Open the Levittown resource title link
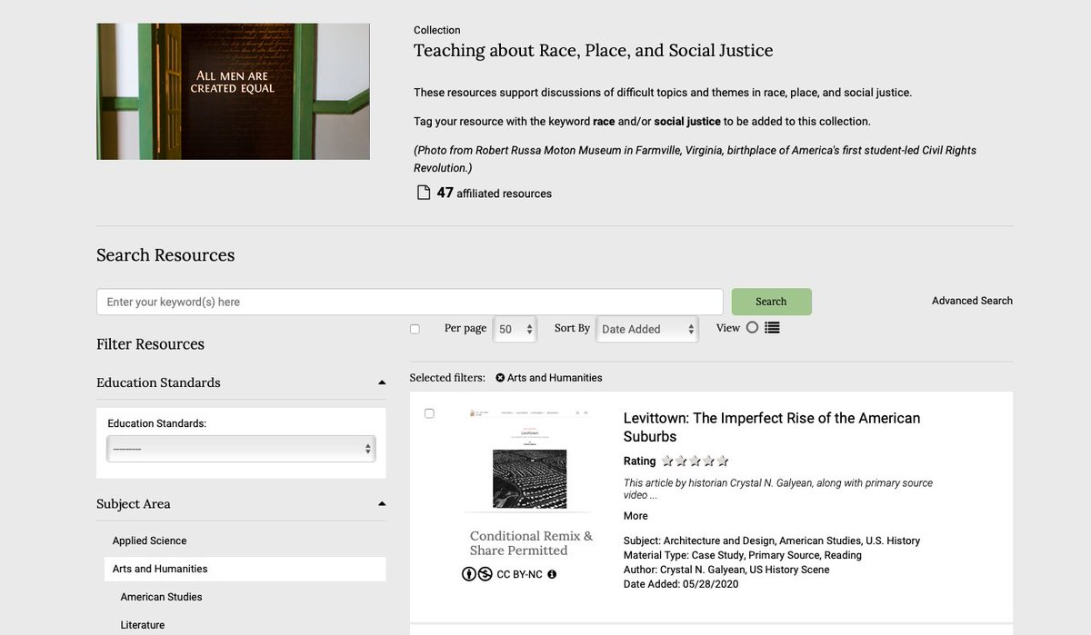This screenshot has width=1091, height=635. coord(772,427)
